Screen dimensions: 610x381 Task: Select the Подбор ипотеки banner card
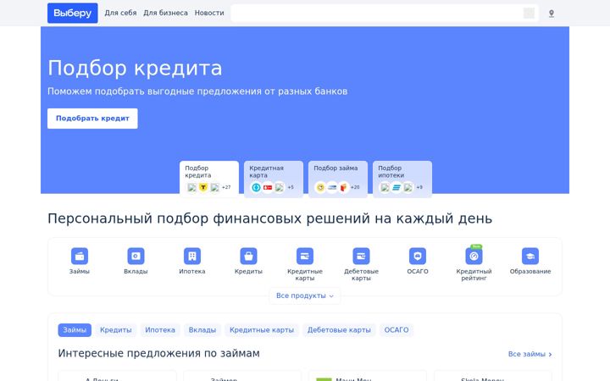tap(402, 179)
